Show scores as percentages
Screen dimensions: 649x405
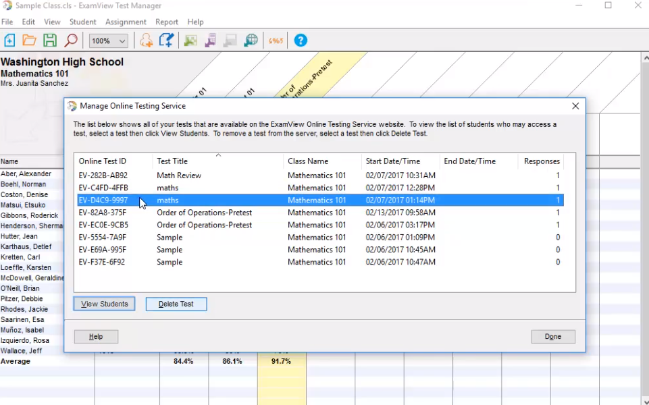pyautogui.click(x=276, y=40)
